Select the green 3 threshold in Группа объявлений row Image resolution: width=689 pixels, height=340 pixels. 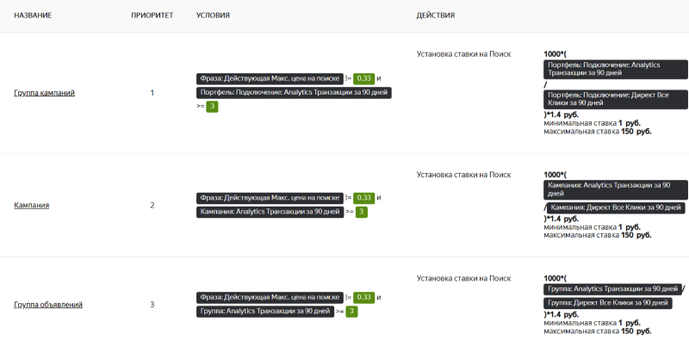(351, 312)
